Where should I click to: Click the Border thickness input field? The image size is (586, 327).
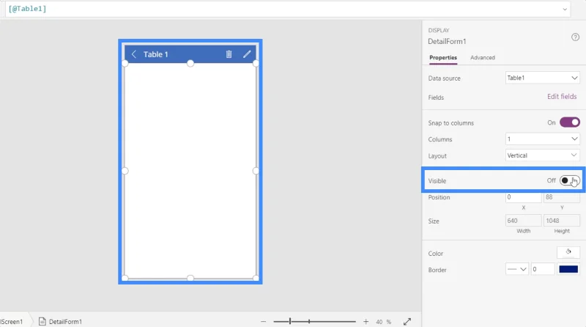click(543, 269)
